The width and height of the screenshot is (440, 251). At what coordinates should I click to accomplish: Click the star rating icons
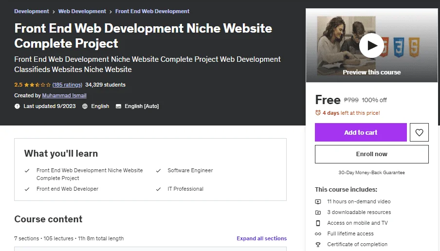[37, 85]
